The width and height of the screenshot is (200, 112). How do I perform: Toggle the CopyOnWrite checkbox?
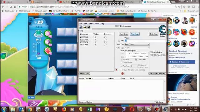click(122, 62)
